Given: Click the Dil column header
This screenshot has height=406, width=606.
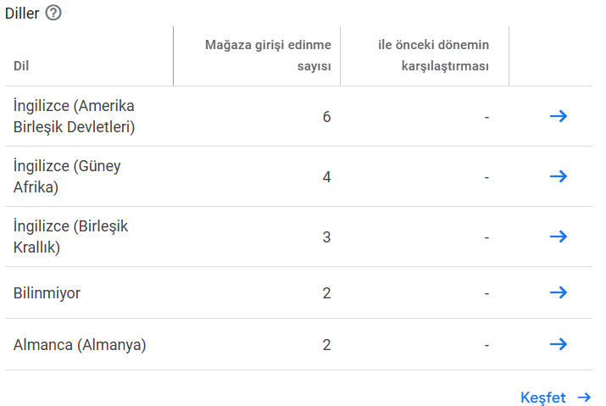Looking at the screenshot, I should point(21,66).
